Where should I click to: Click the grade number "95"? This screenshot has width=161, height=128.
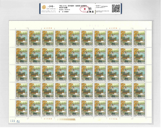pyautogui.click(x=90, y=9)
